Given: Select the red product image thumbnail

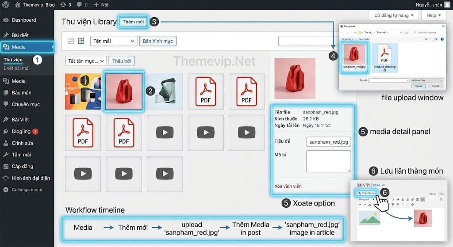Looking at the screenshot, I should 123,91.
